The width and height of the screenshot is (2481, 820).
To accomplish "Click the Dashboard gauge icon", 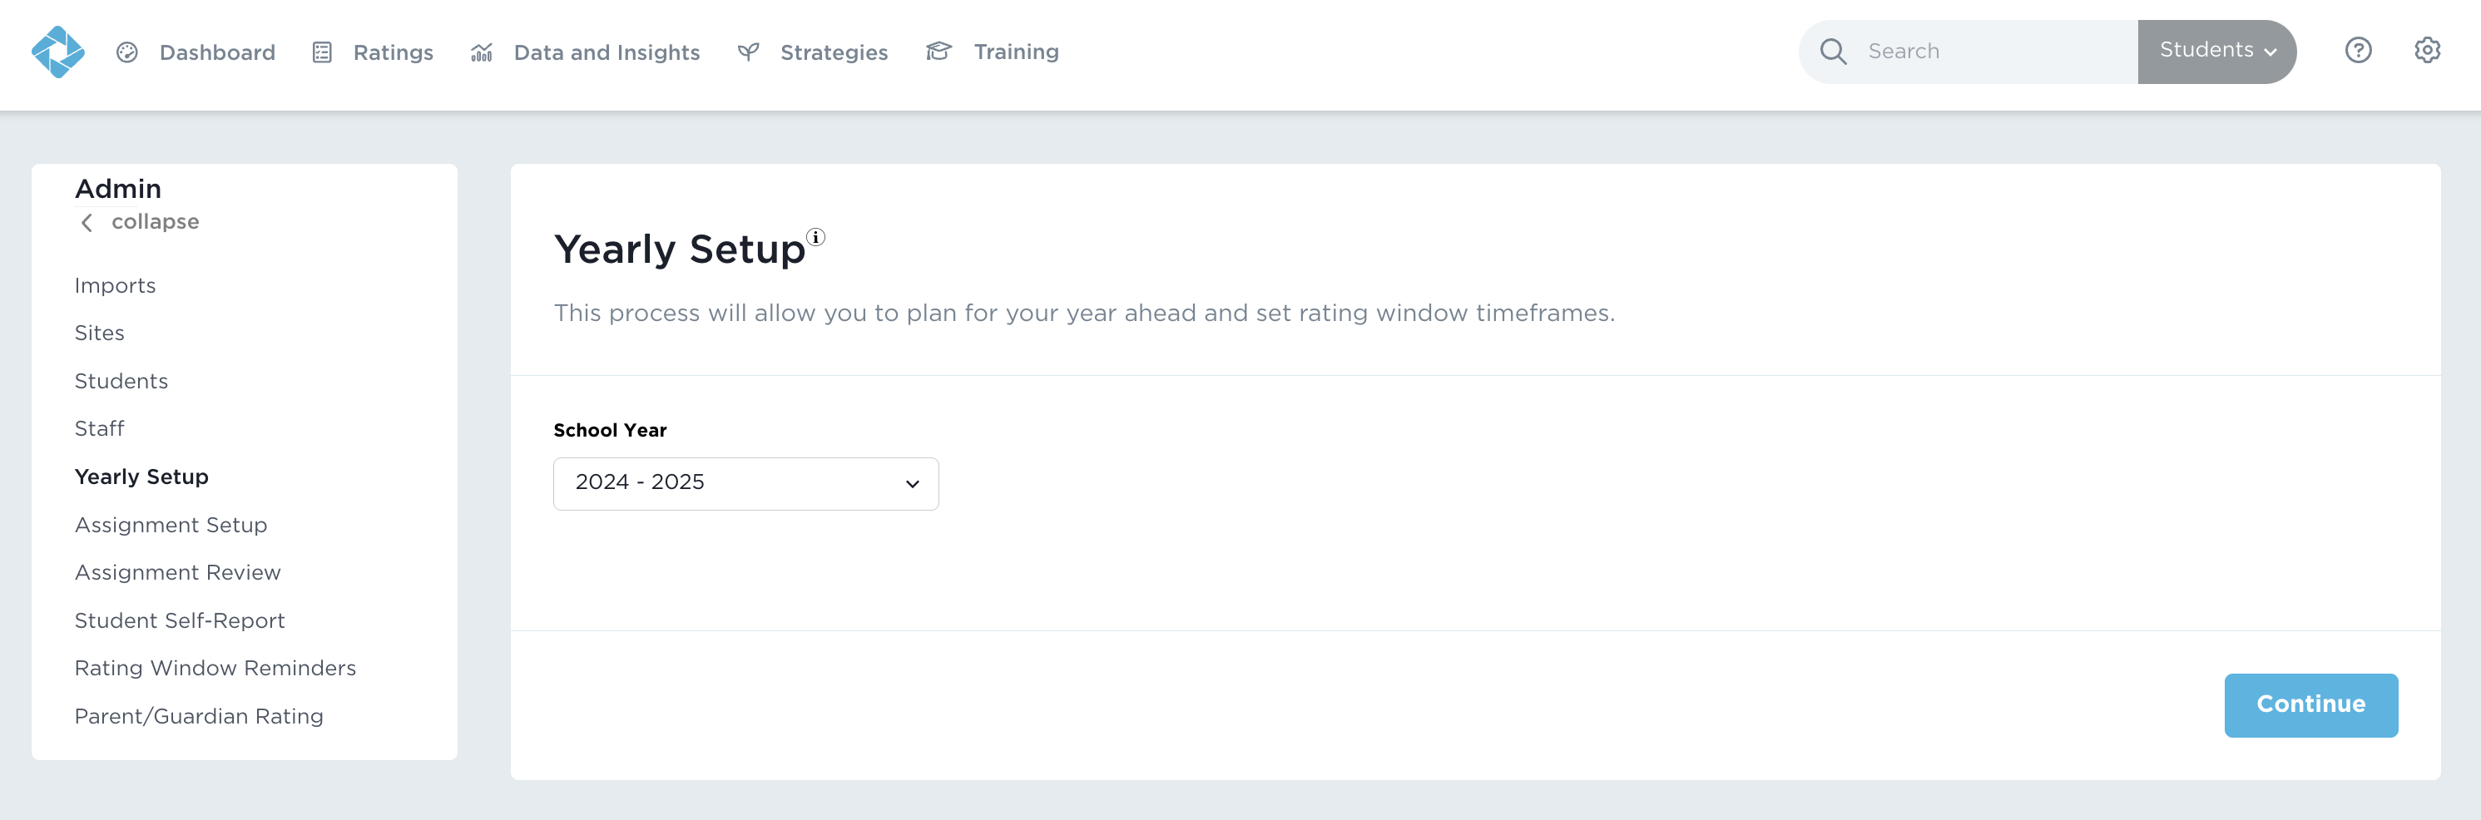I will pyautogui.click(x=127, y=52).
